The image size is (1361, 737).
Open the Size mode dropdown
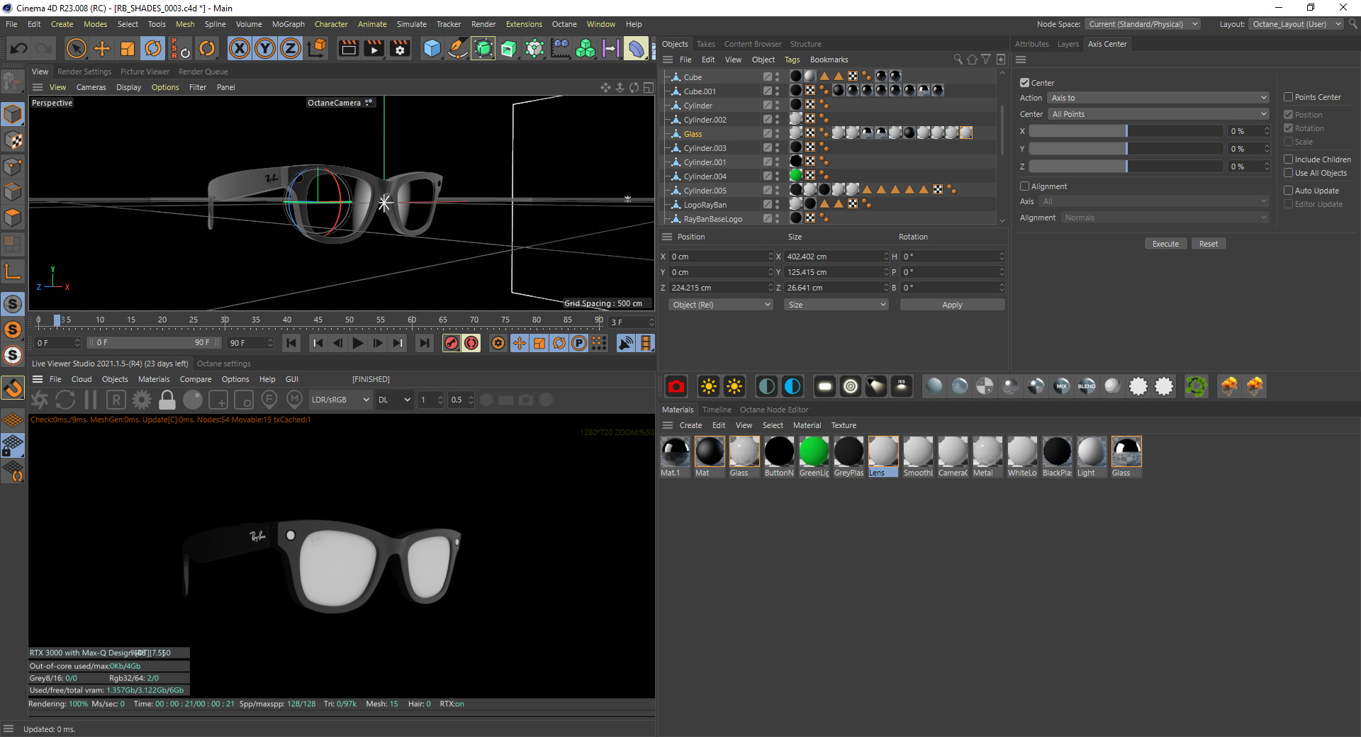(x=836, y=305)
